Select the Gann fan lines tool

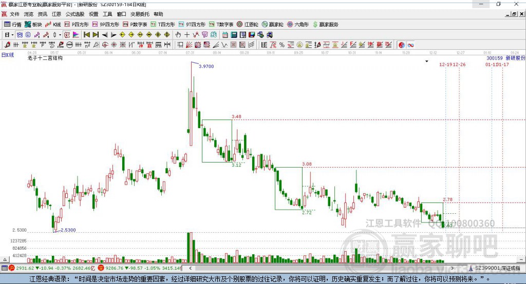[189, 45]
